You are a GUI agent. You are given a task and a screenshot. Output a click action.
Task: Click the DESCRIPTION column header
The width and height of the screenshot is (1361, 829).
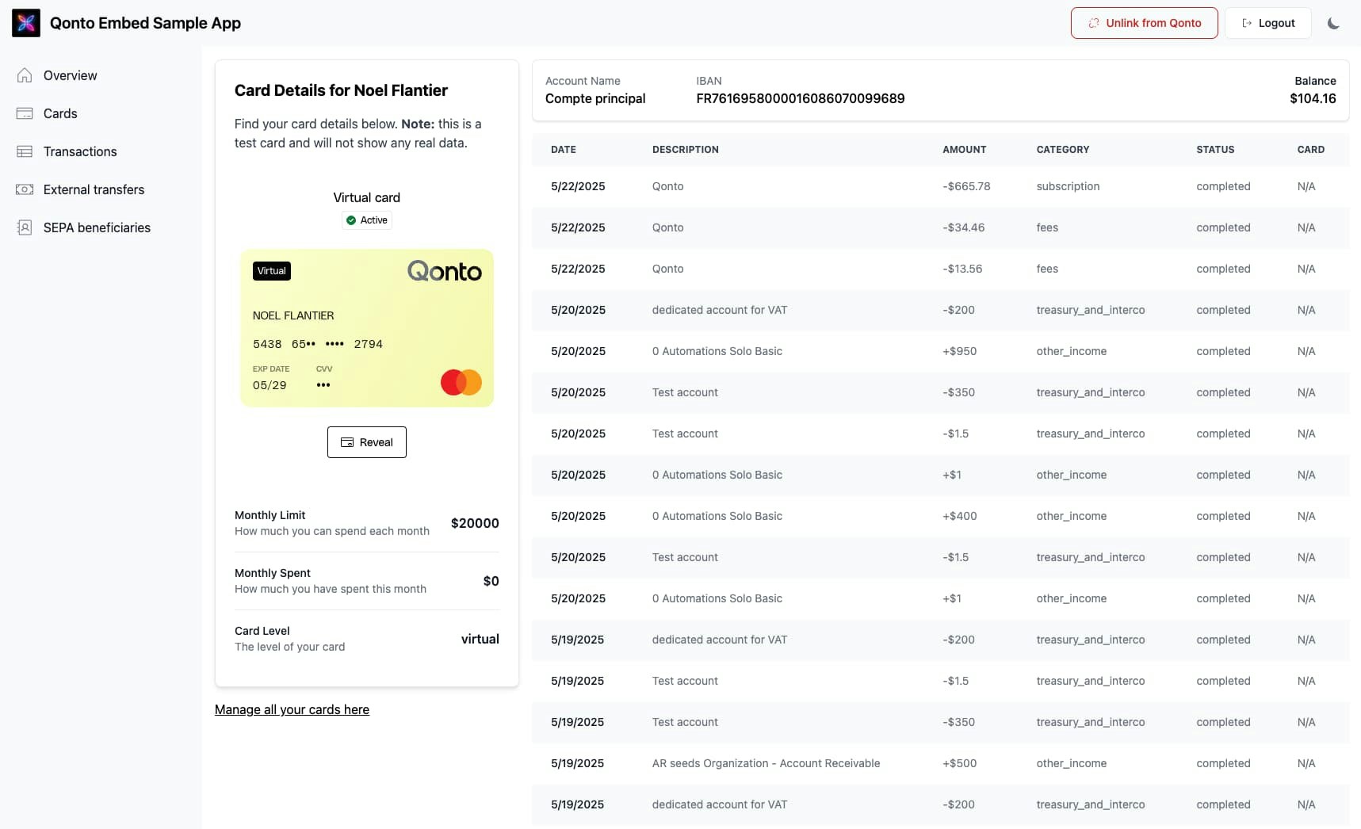point(686,149)
